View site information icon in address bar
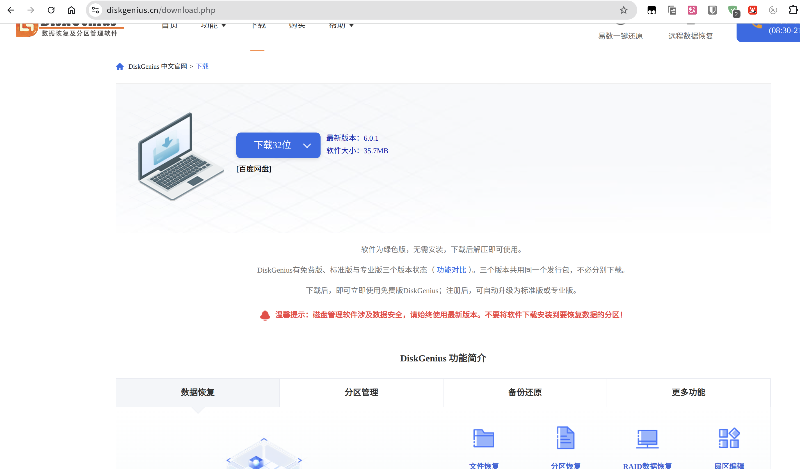This screenshot has width=800, height=469. click(95, 10)
